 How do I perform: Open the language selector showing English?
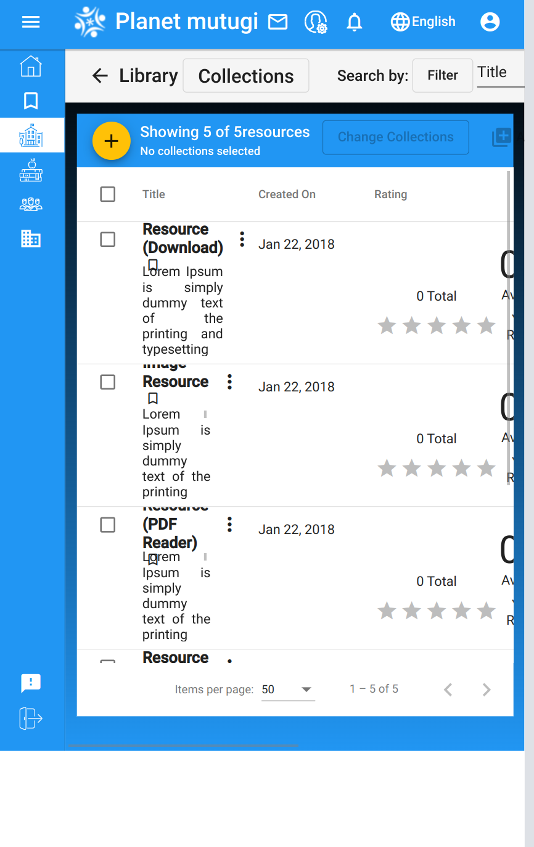coord(423,21)
